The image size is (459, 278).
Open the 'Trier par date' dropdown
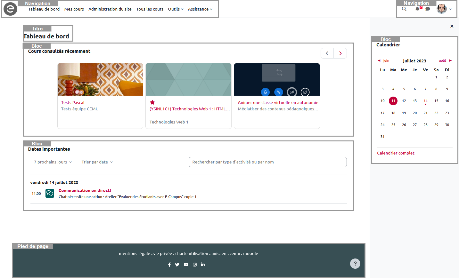pyautogui.click(x=97, y=162)
